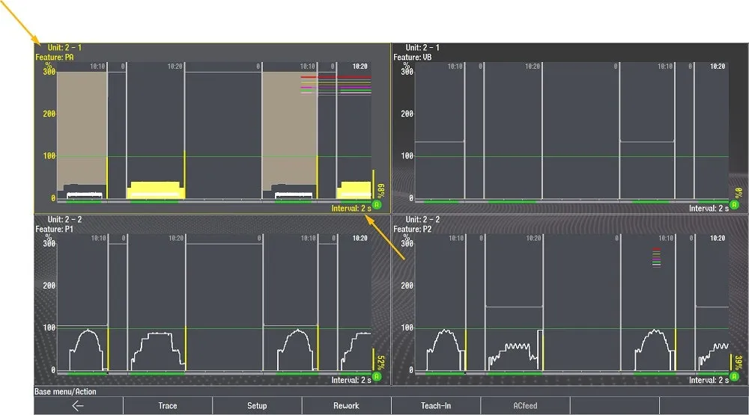Click the 68% load bar in PA panel
This screenshot has width=749, height=415.
click(374, 185)
